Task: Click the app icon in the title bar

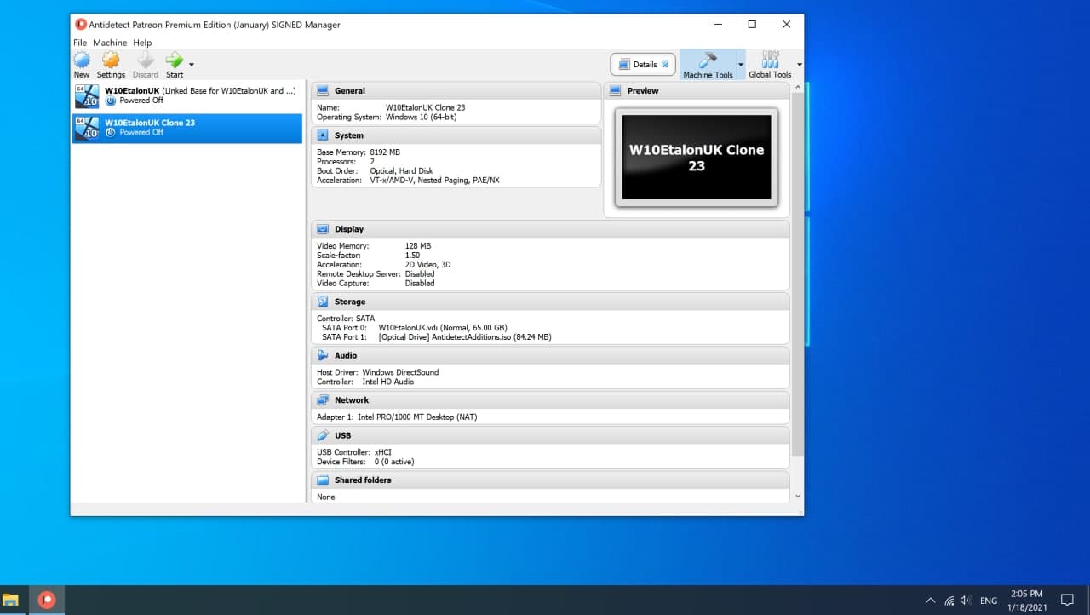Action: (x=81, y=25)
